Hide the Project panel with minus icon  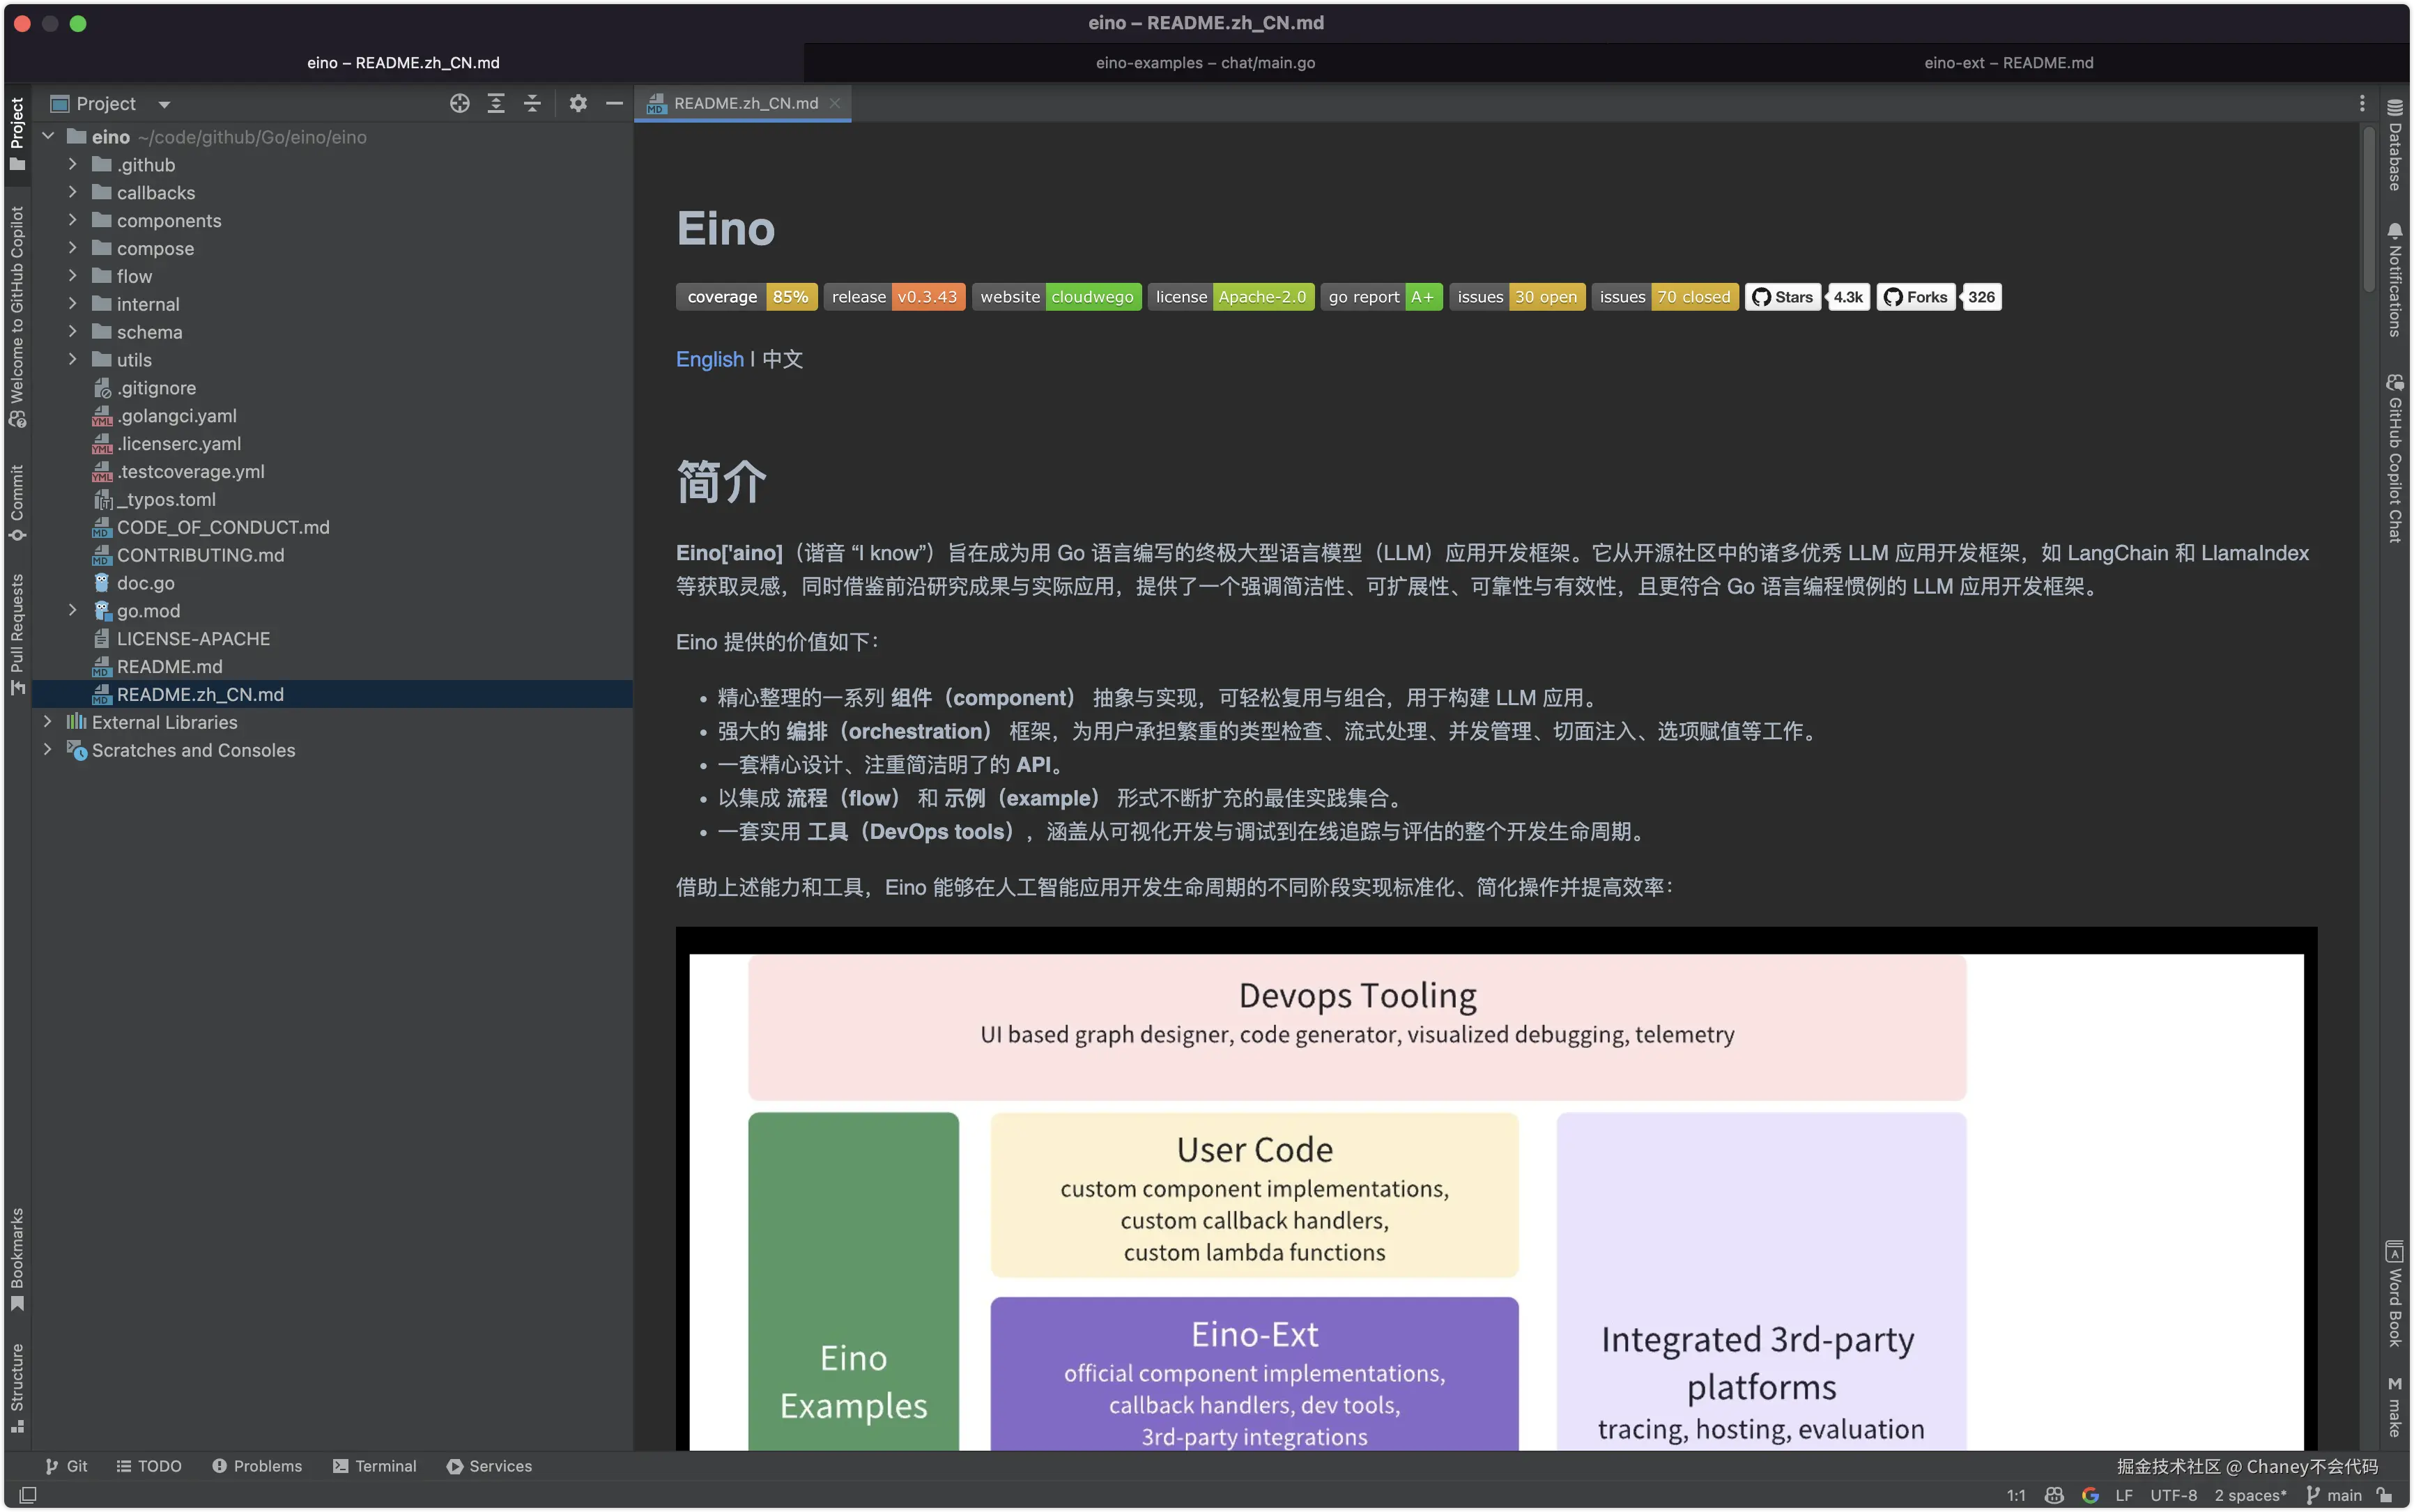pyautogui.click(x=614, y=103)
